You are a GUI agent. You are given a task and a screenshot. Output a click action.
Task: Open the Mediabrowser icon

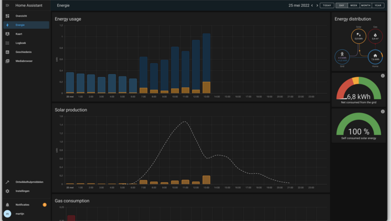click(x=7, y=61)
